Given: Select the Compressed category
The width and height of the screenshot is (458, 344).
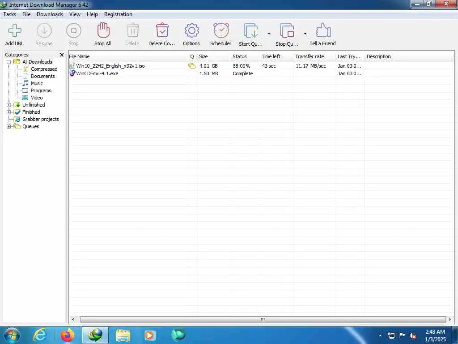Looking at the screenshot, I should [44, 69].
